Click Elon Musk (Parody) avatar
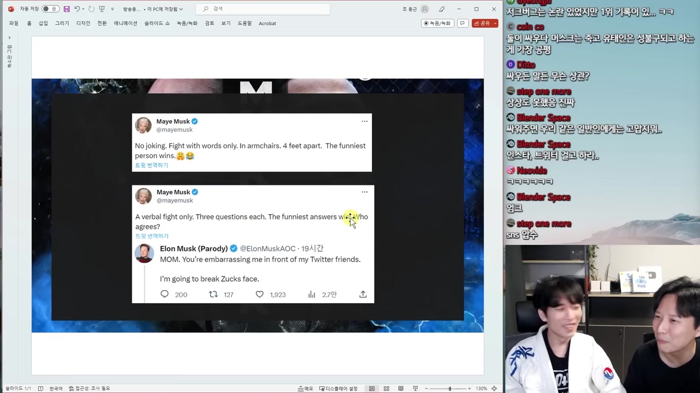Image resolution: width=700 pixels, height=393 pixels. [144, 253]
